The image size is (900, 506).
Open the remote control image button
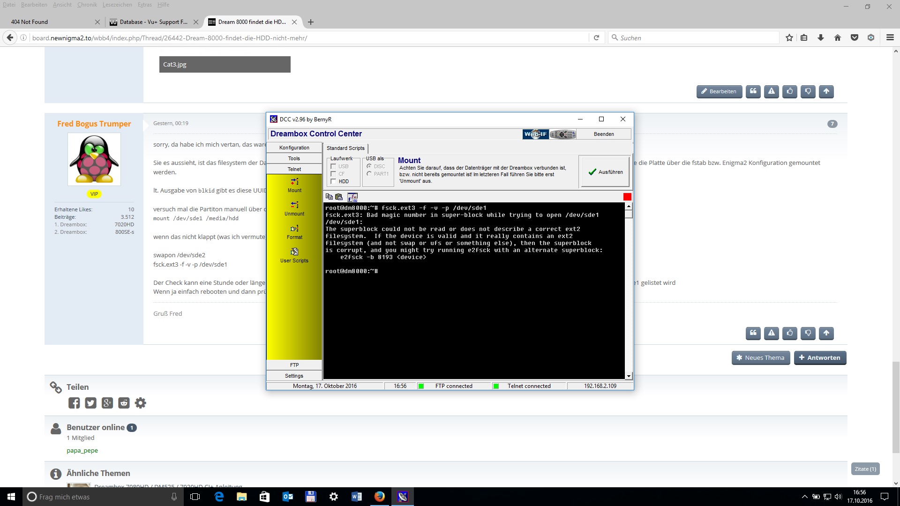coord(562,134)
